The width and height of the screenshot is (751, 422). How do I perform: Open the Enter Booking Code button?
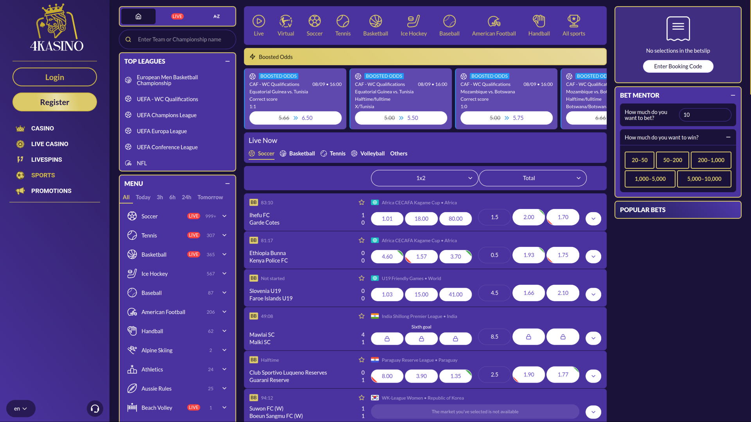tap(678, 66)
